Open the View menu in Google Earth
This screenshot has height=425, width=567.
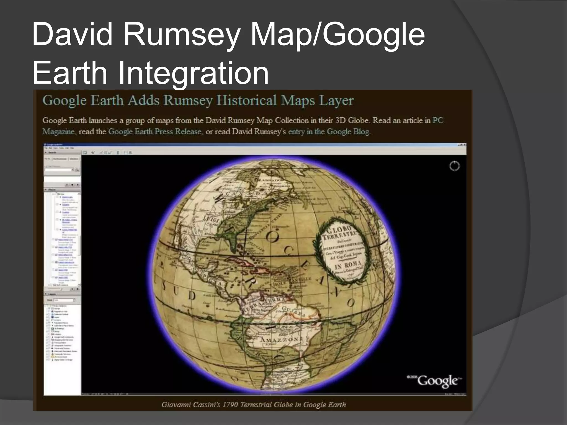pos(55,148)
